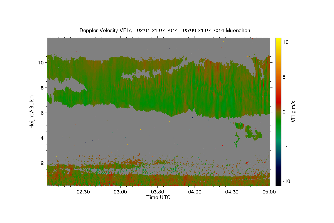This screenshot has width=334, height=223.
Task: Click the 'Height AGL km' y-axis label
Action: 32,111
